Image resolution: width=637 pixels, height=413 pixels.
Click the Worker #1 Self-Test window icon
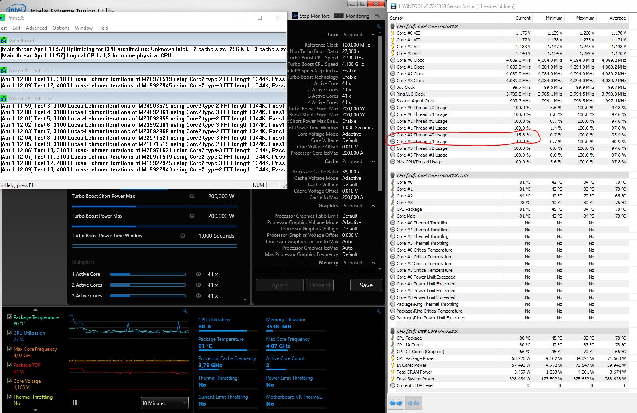click(4, 70)
